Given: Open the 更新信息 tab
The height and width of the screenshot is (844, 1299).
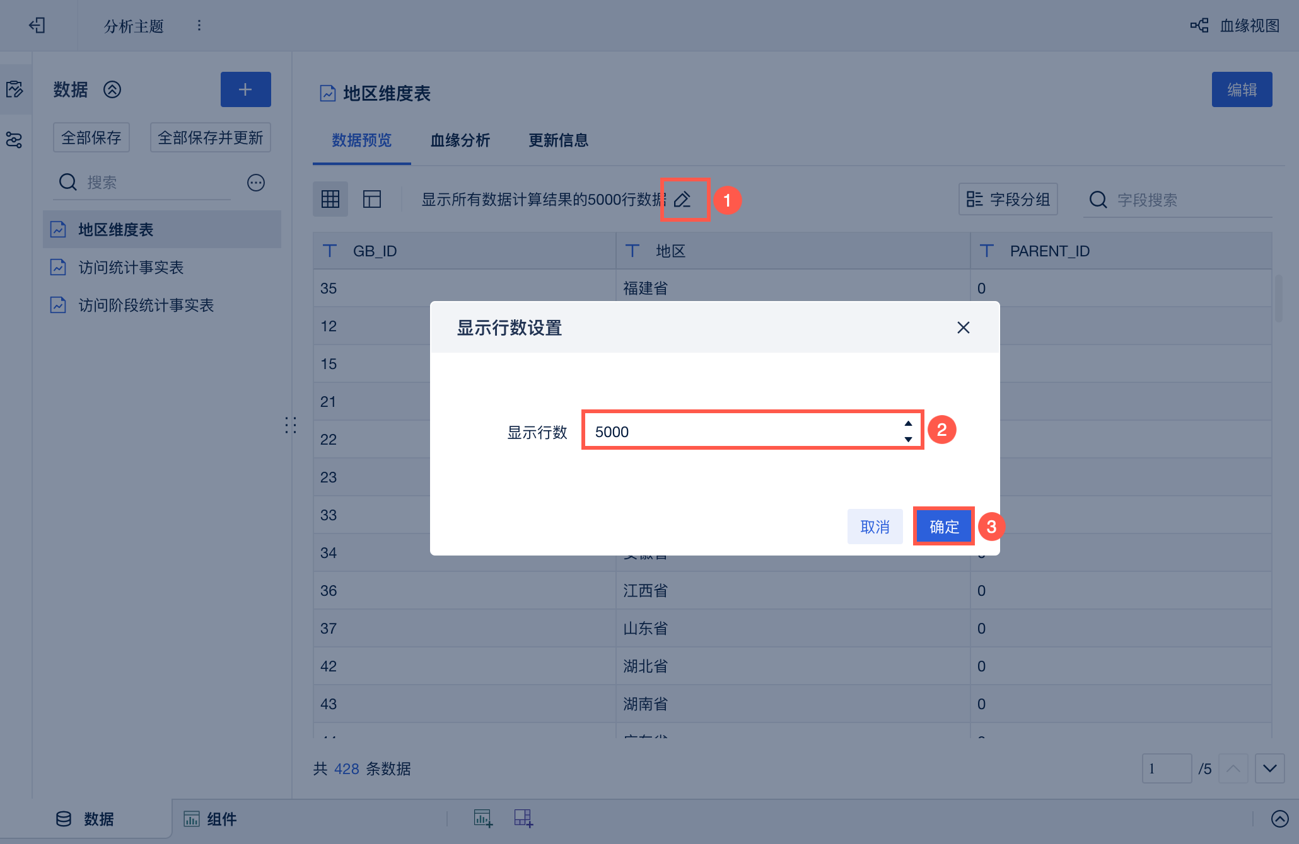Looking at the screenshot, I should point(558,140).
